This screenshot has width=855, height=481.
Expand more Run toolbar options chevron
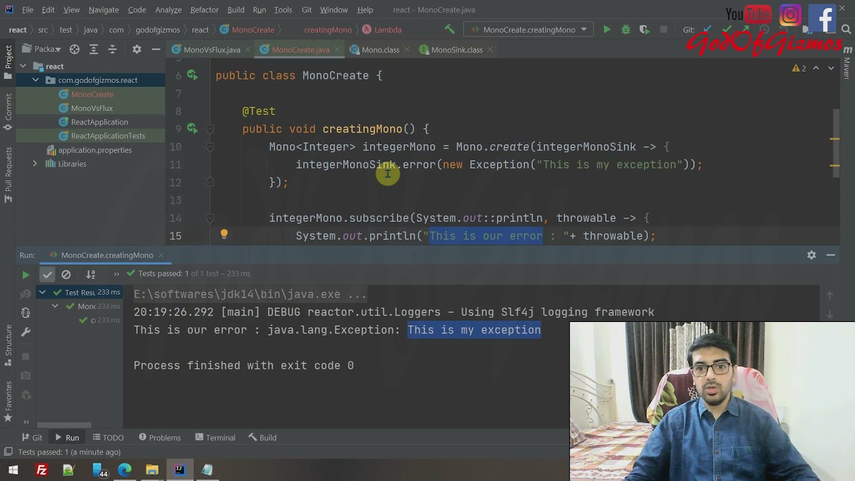click(x=116, y=274)
